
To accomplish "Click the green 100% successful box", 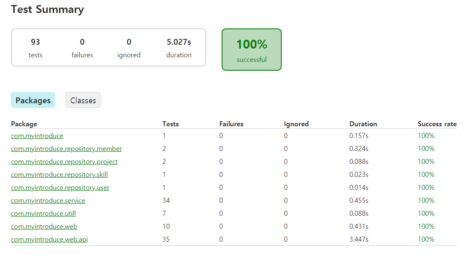I will [251, 50].
